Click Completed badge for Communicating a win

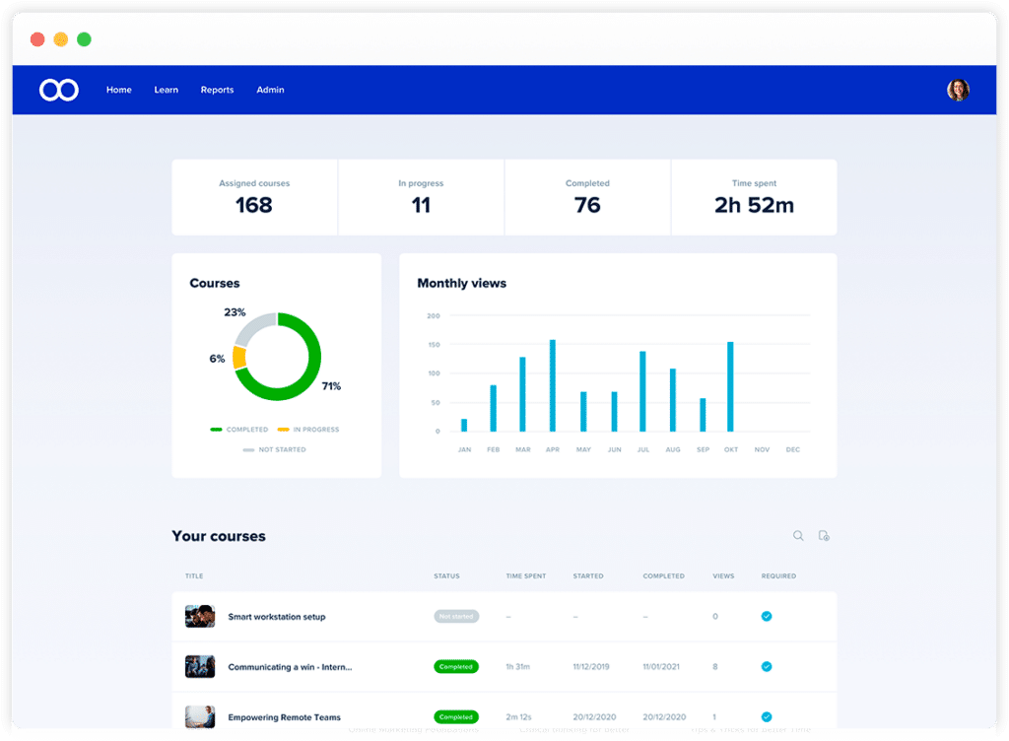click(456, 666)
